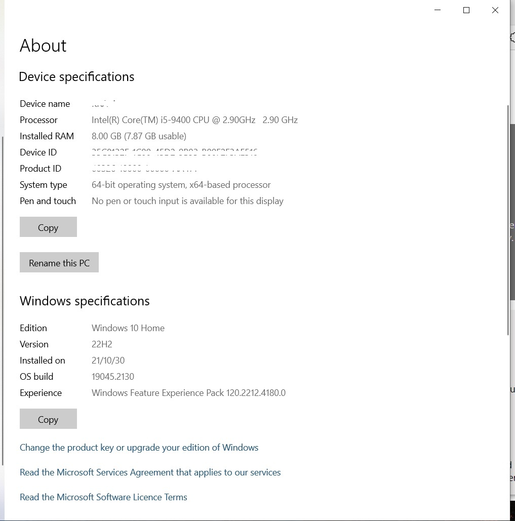Screen dimensions: 515x521
Task: Click the System type label
Action: tap(44, 185)
